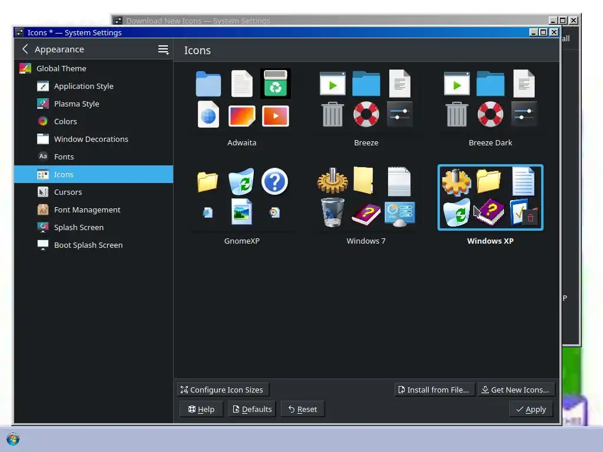Close the Download New Icons window
Screen dimensions: 603x452
pos(574,21)
